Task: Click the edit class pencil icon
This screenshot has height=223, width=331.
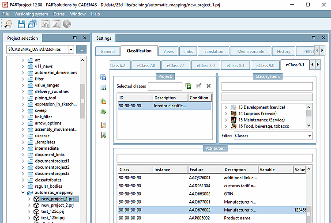Action: (199, 86)
